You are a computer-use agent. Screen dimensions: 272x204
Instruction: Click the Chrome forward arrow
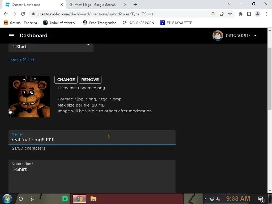pyautogui.click(x=14, y=14)
